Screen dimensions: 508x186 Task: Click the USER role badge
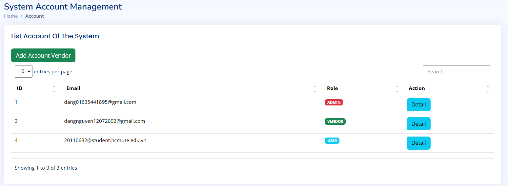[x=332, y=141]
